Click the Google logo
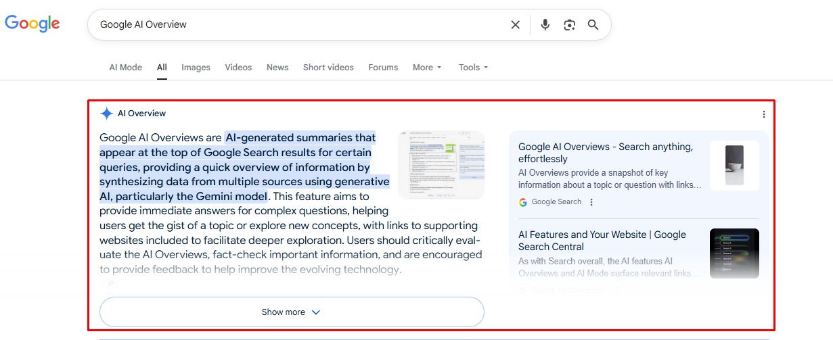833x340 pixels. pyautogui.click(x=32, y=24)
